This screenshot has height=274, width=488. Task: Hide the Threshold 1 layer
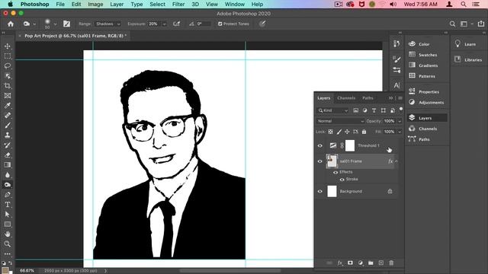point(320,145)
